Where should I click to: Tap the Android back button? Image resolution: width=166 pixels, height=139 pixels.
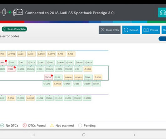pos(134,135)
